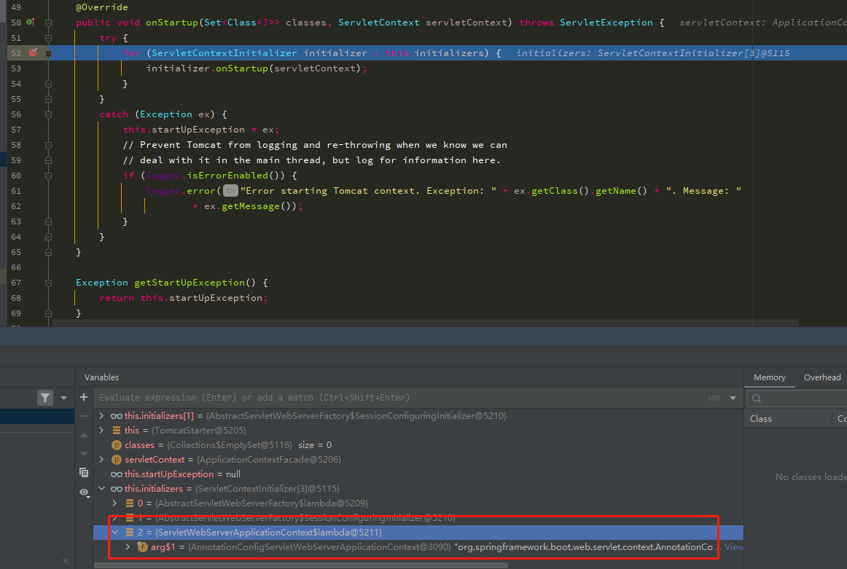Click the glasses icon beside this.initializers
The image size is (847, 569).
tap(116, 489)
